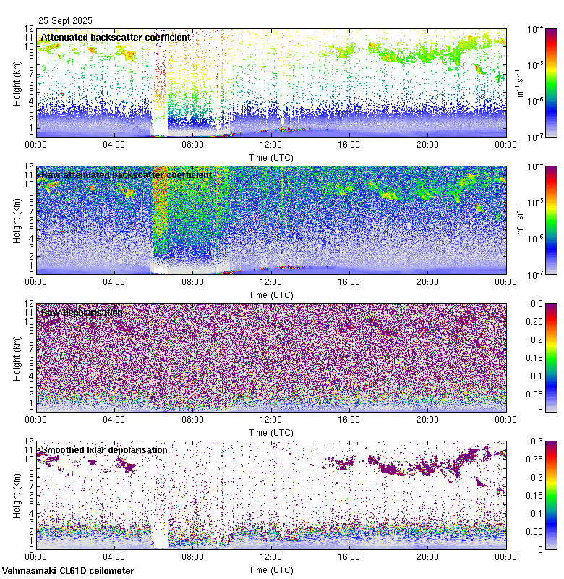Image resolution: width=564 pixels, height=579 pixels.
Task: Click the colorbar of the raw attenuated backscatter plot
Action: [x=551, y=220]
